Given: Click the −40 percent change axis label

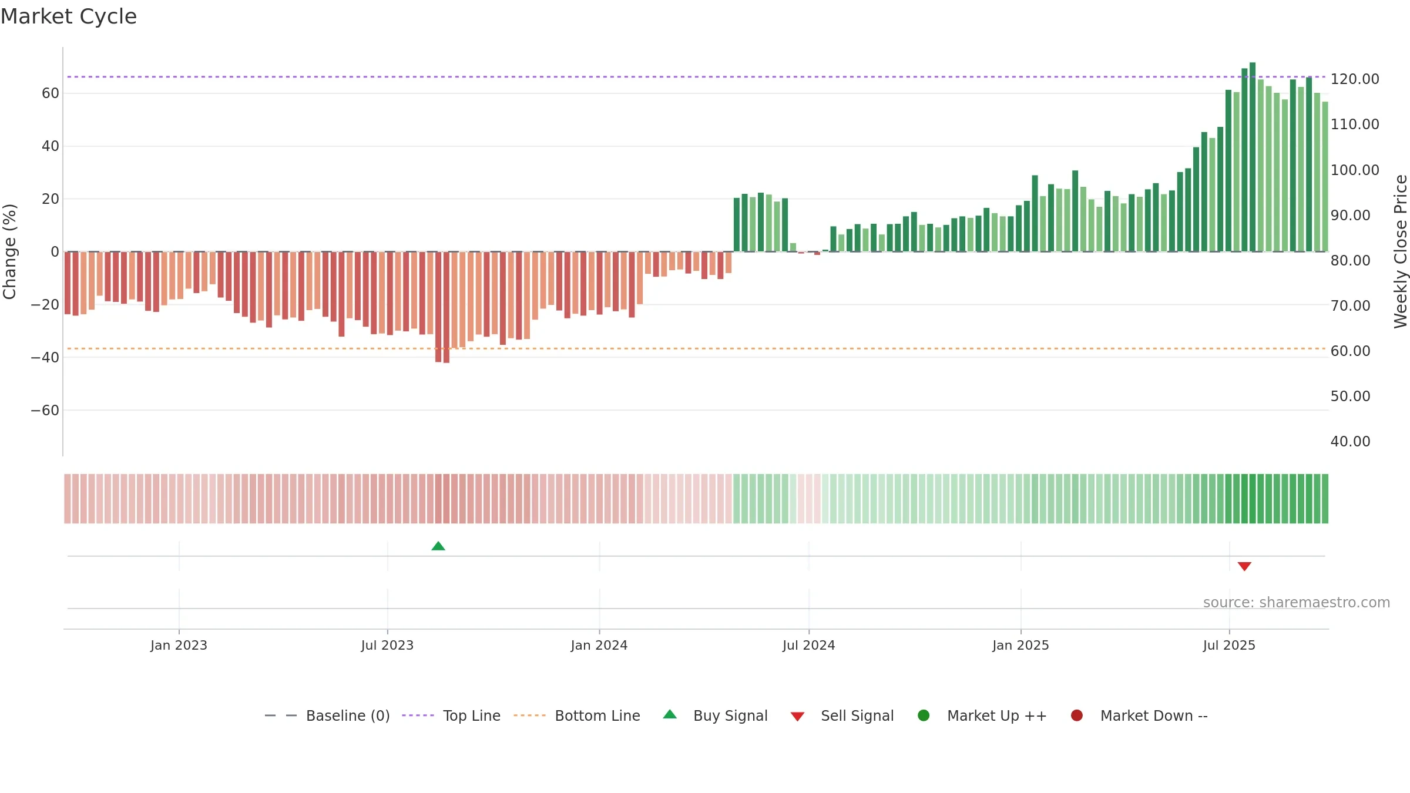Looking at the screenshot, I should 45,357.
